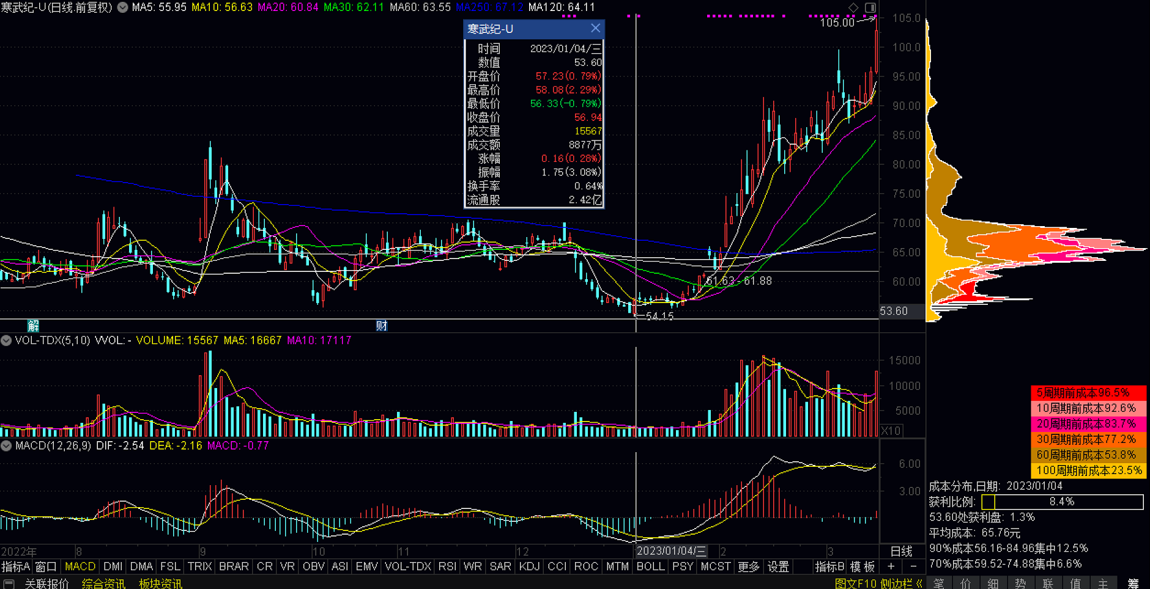
Task: Open the 日线 period selector
Action: point(902,551)
